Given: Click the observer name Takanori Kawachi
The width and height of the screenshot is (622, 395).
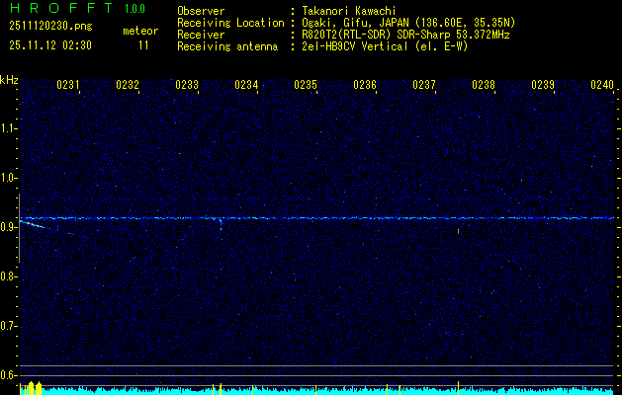Looking at the screenshot, I should click(x=350, y=10).
